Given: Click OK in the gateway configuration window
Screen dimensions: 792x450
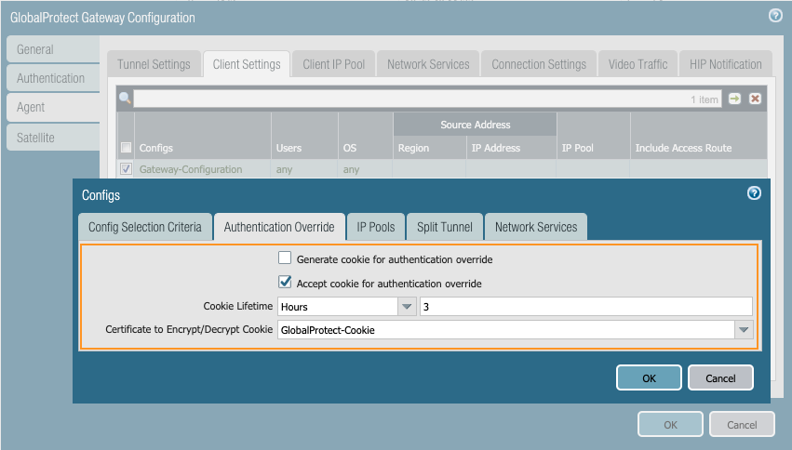Looking at the screenshot, I should 670,424.
